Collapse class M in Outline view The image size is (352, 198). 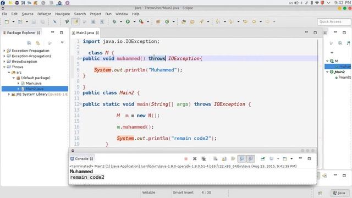click(327, 61)
